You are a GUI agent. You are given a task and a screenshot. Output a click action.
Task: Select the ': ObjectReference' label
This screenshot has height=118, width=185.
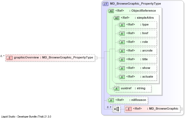tap(143, 11)
